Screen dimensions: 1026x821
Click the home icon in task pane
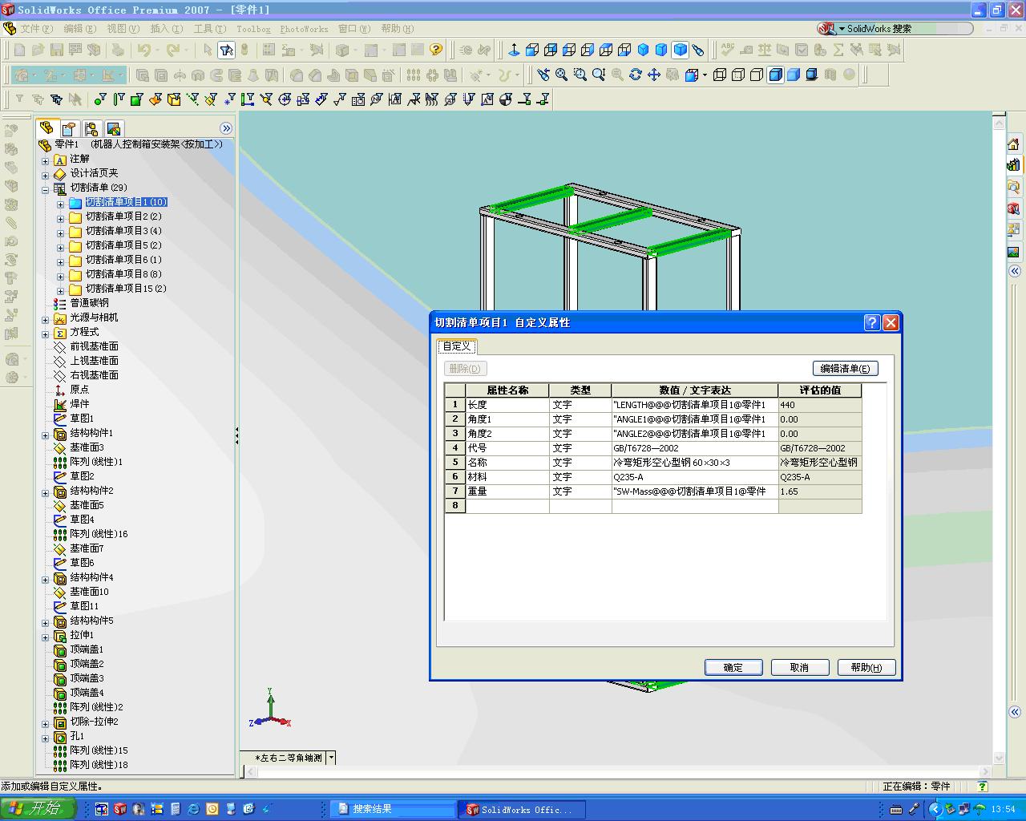coord(1014,144)
